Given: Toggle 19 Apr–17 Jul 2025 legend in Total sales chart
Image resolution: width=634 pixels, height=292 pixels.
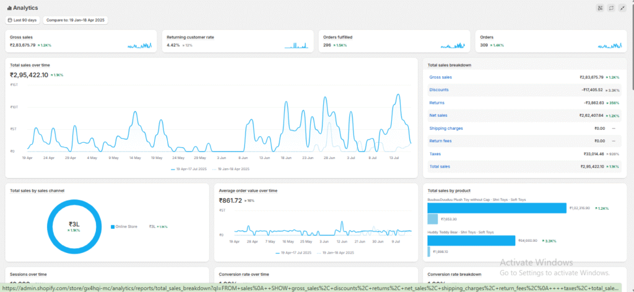Looking at the screenshot, I should click(x=189, y=170).
